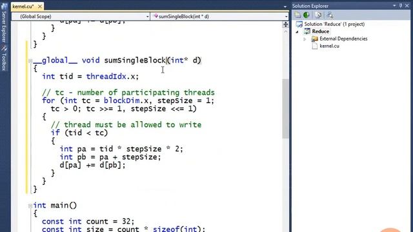Select the bold Reduce project row
Image resolution: width=413 pixels, height=232 pixels.
pyautogui.click(x=320, y=32)
